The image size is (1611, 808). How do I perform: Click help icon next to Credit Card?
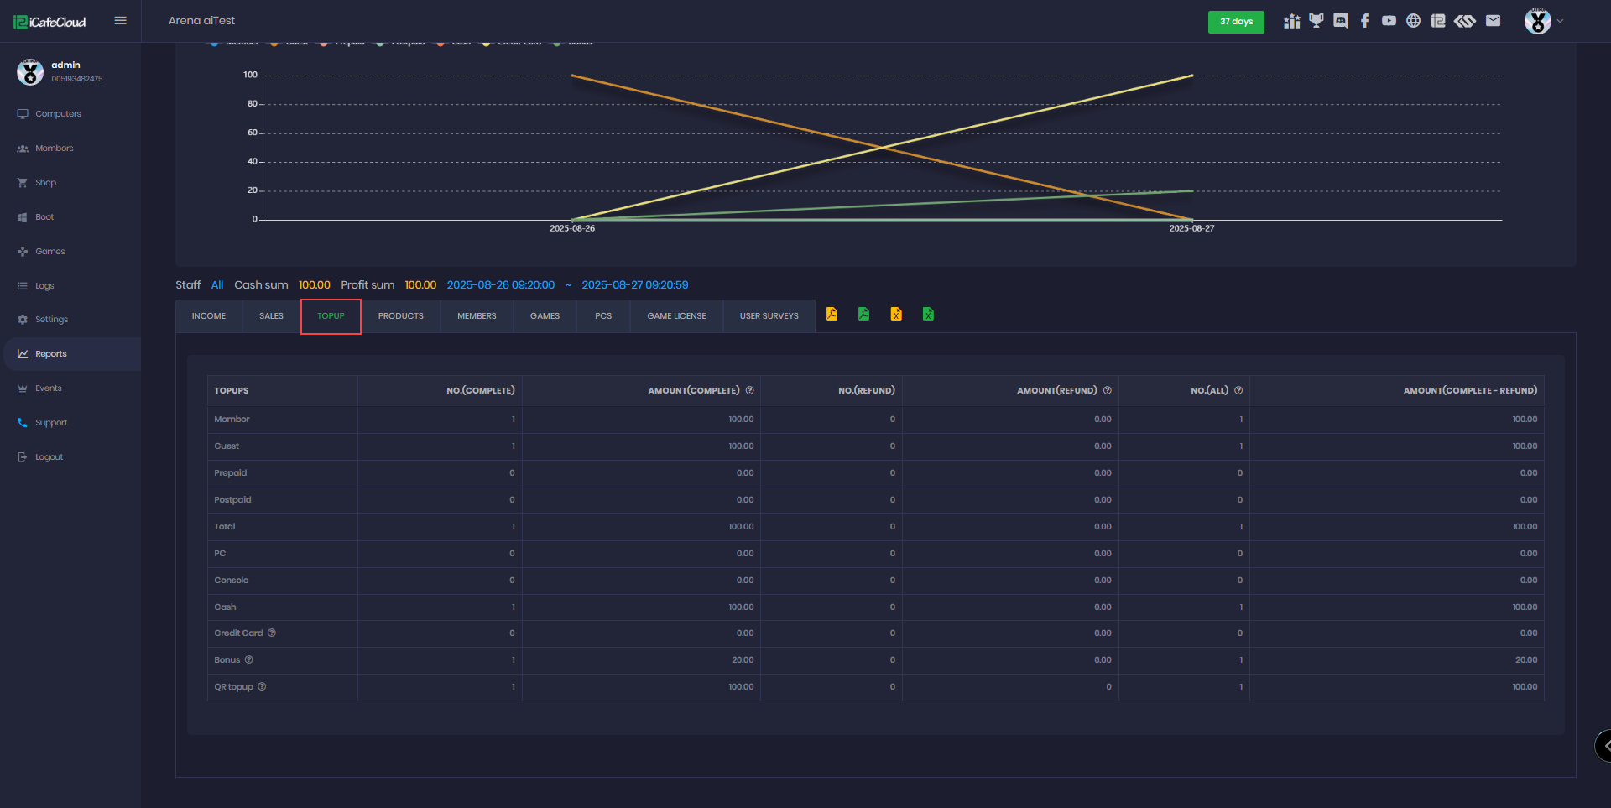pyautogui.click(x=272, y=633)
